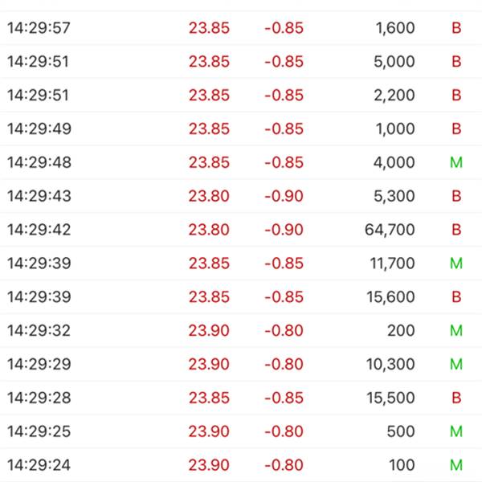
Task: Click the 15,600 volume value
Action: (x=390, y=297)
